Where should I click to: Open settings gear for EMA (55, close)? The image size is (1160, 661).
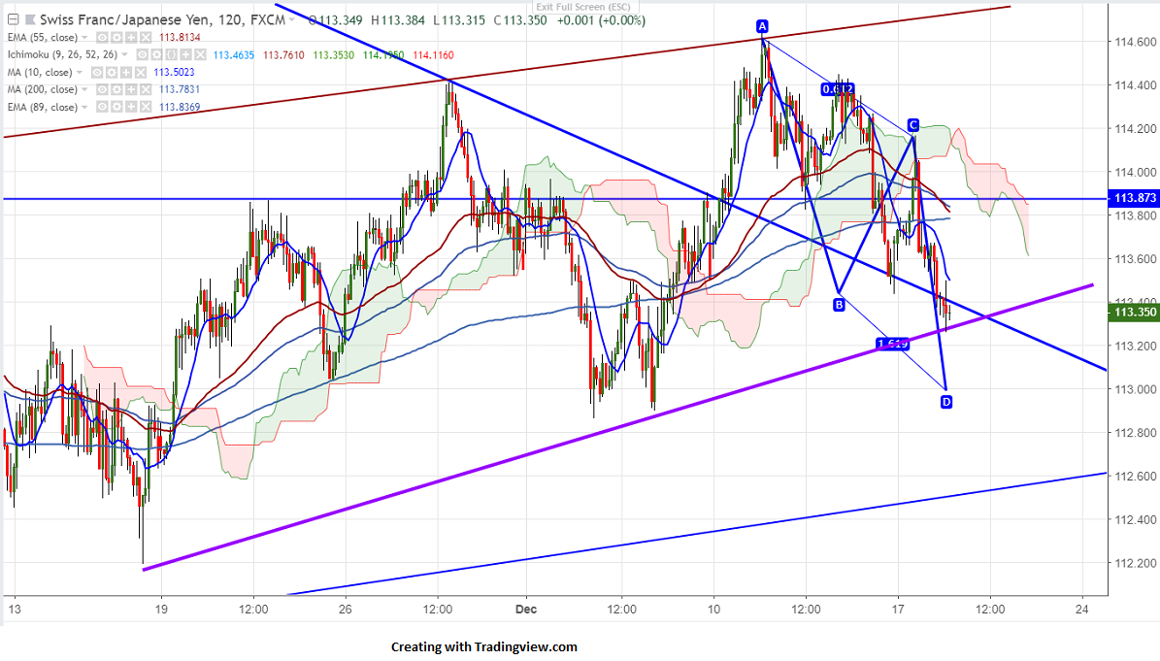coord(116,38)
